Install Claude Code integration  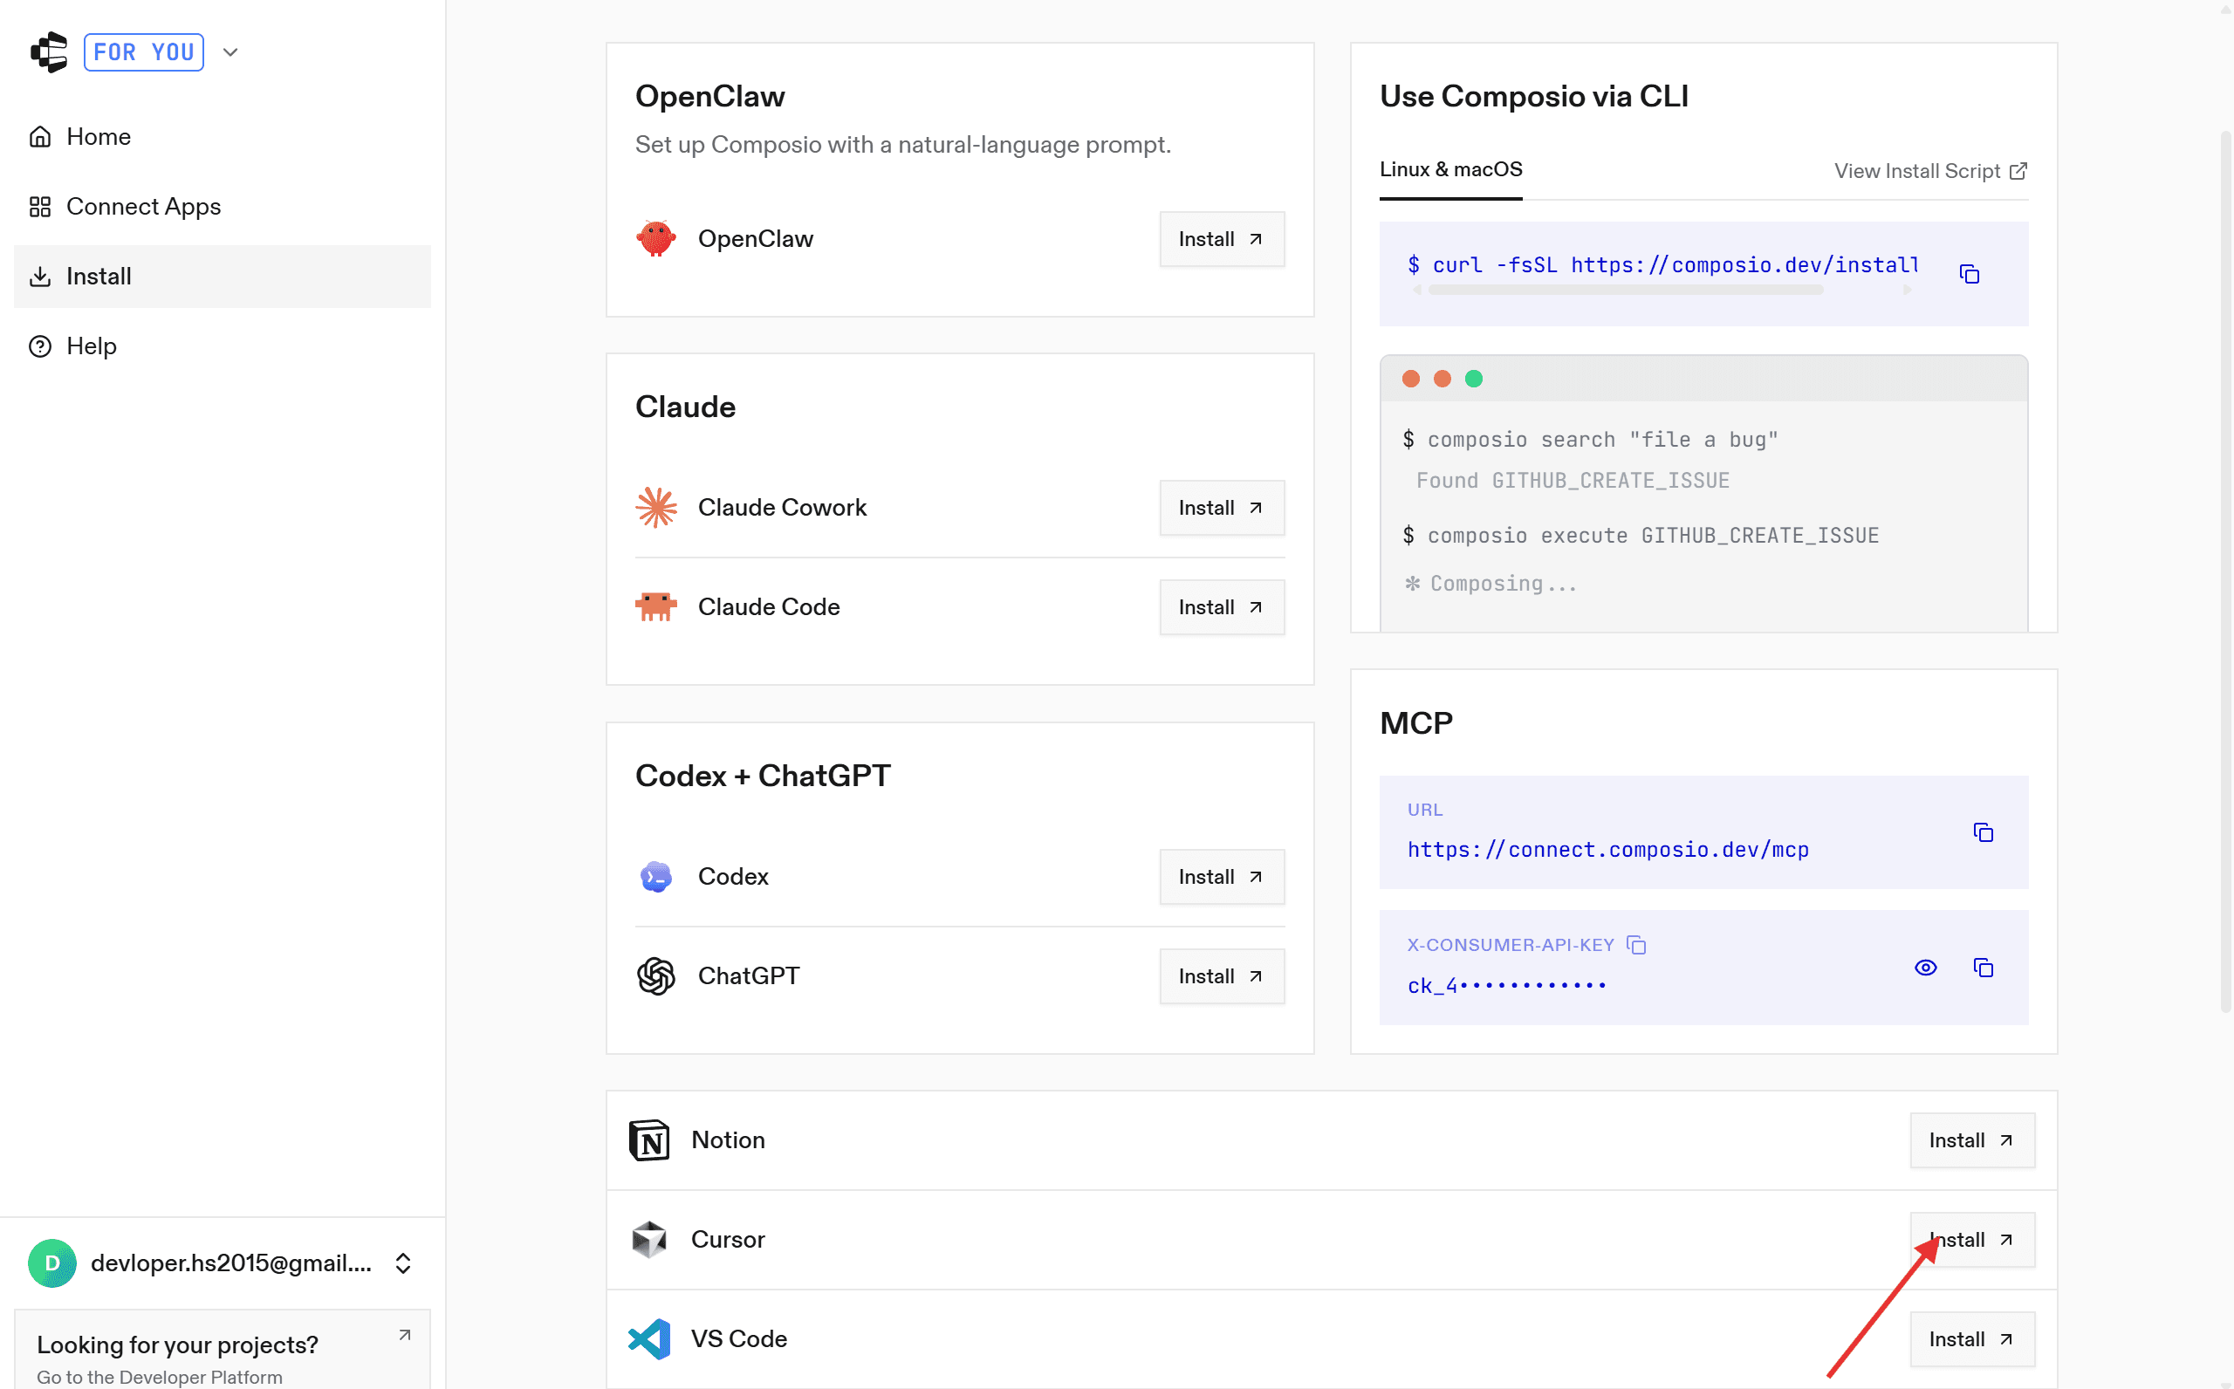(1221, 607)
